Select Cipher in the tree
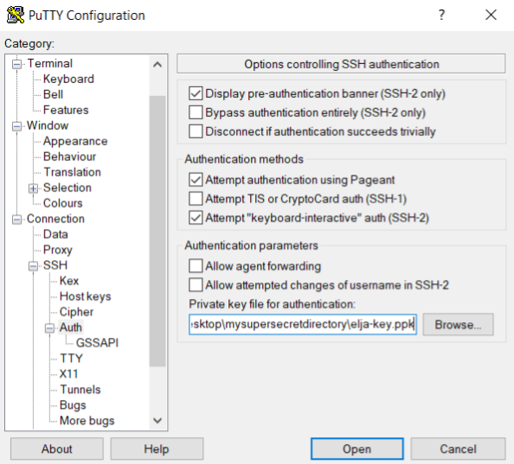 77,312
